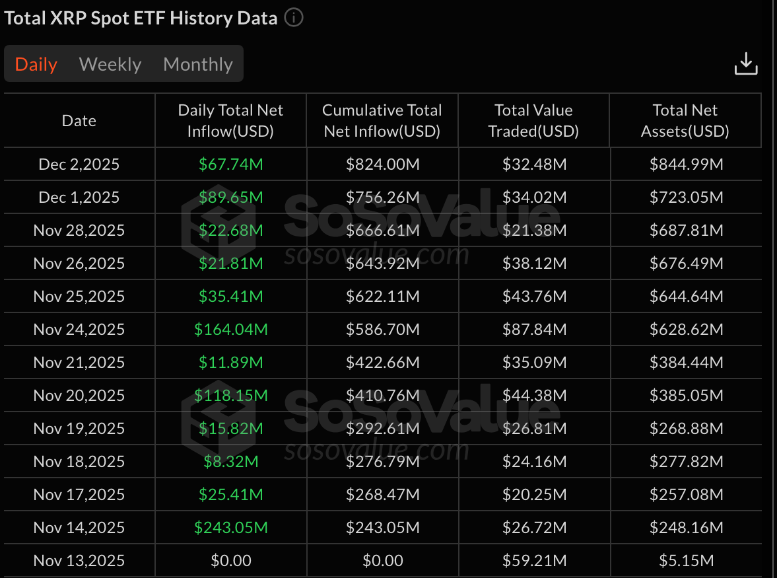
Task: Select the Nov 17,2025 date cell
Action: [x=79, y=495]
